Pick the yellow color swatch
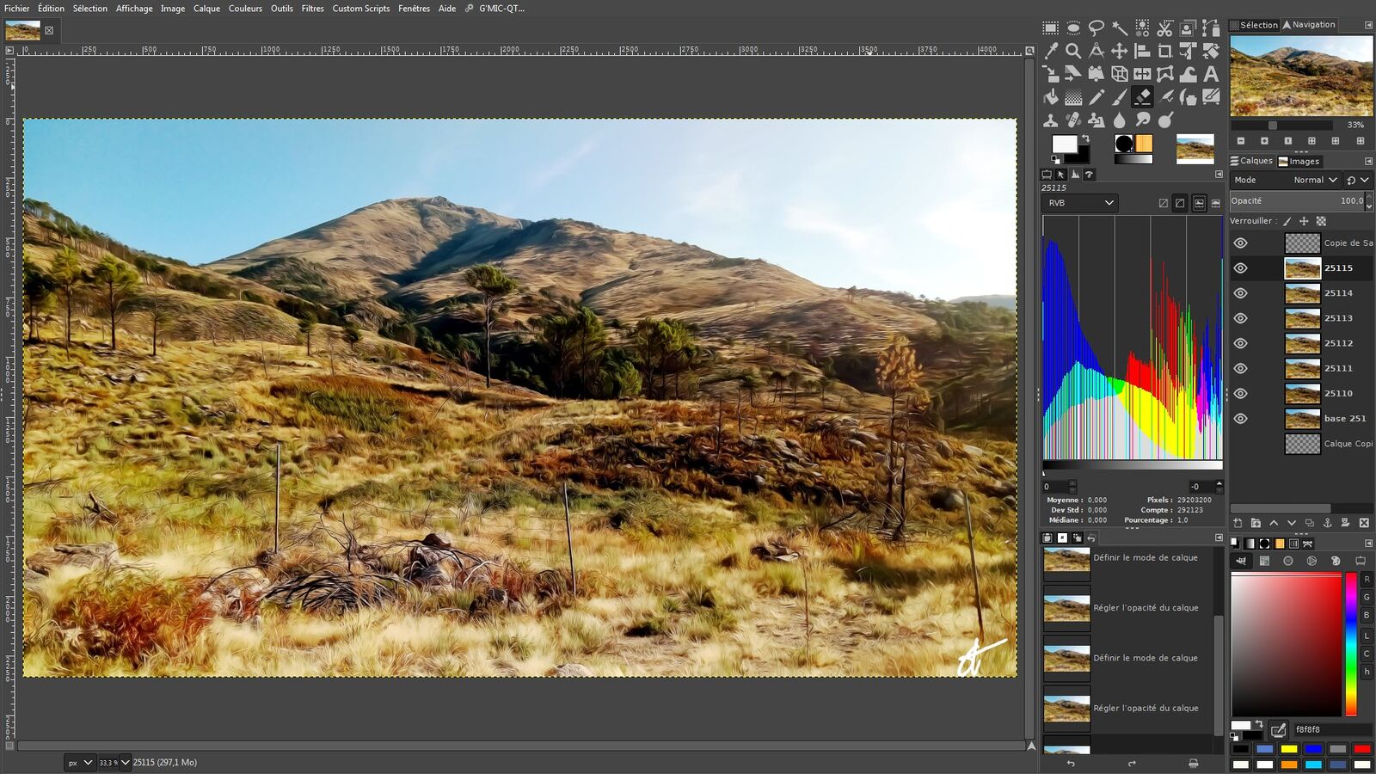This screenshot has width=1376, height=774. pyautogui.click(x=1288, y=749)
